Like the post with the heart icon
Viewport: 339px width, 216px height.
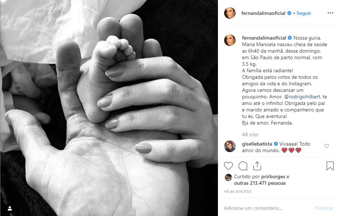tap(228, 166)
